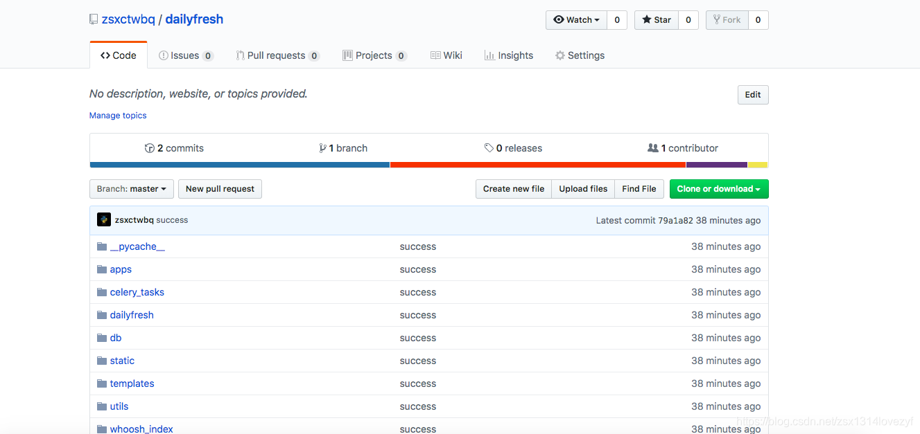920x434 pixels.
Task: Click Upload files
Action: [x=583, y=189]
